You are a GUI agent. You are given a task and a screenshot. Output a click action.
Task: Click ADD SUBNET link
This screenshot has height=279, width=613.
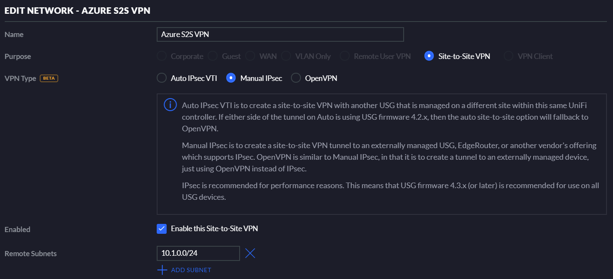(x=191, y=270)
